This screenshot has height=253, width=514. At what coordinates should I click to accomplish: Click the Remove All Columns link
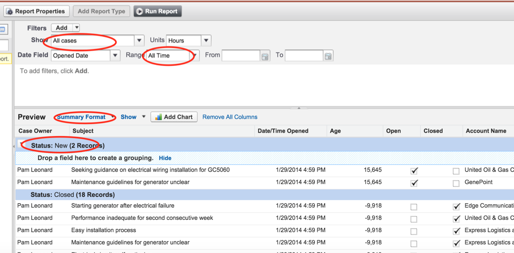230,117
